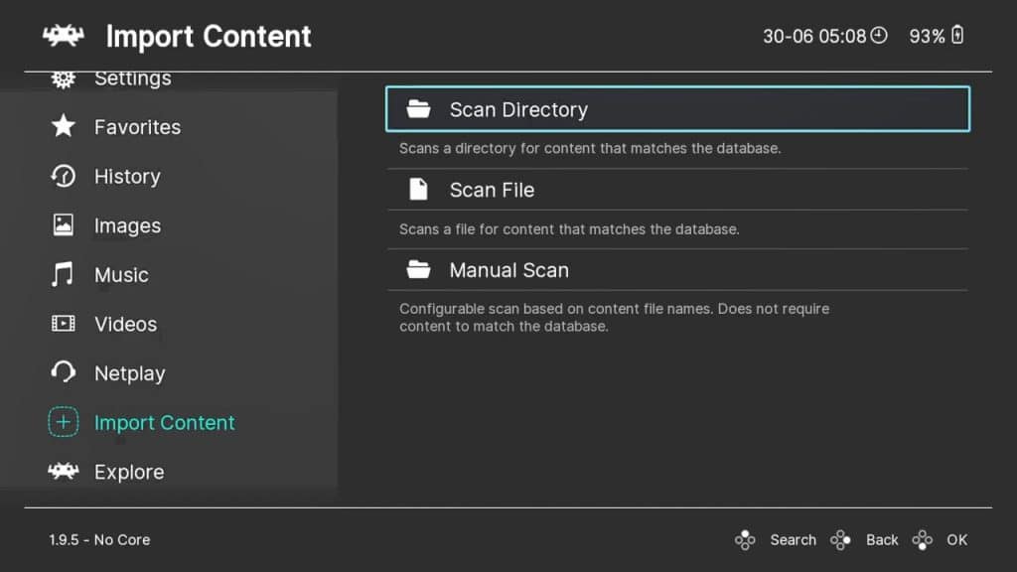The height and width of the screenshot is (572, 1017).
Task: Click the 93% battery percentage
Action: [x=927, y=37]
